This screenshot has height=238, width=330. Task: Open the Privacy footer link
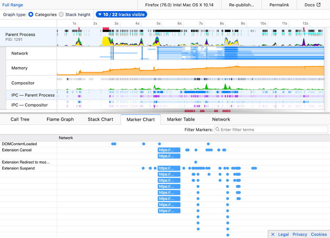point(300,234)
